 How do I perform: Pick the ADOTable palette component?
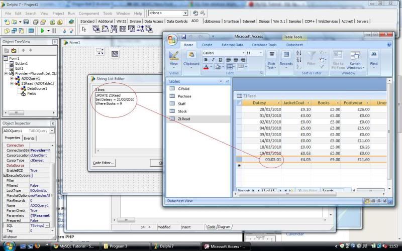(x=123, y=29)
